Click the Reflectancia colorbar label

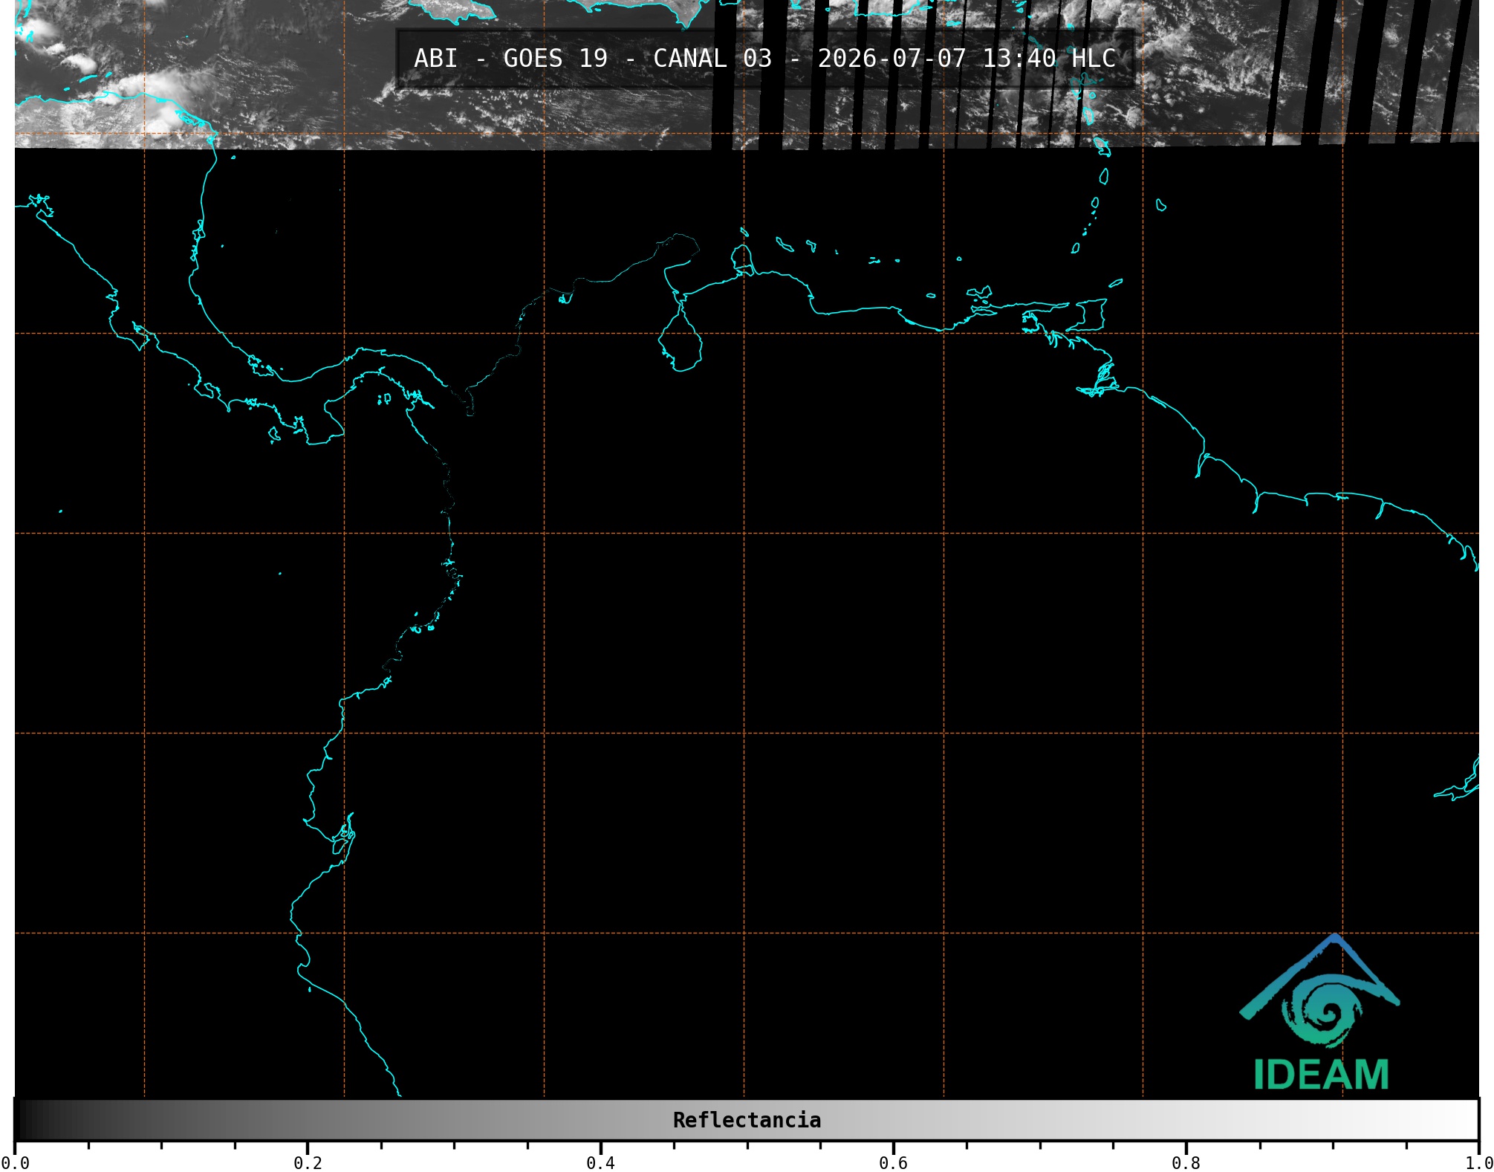tap(747, 1120)
